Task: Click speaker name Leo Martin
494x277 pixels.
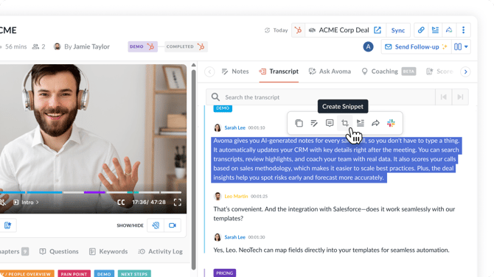Action: (236, 196)
